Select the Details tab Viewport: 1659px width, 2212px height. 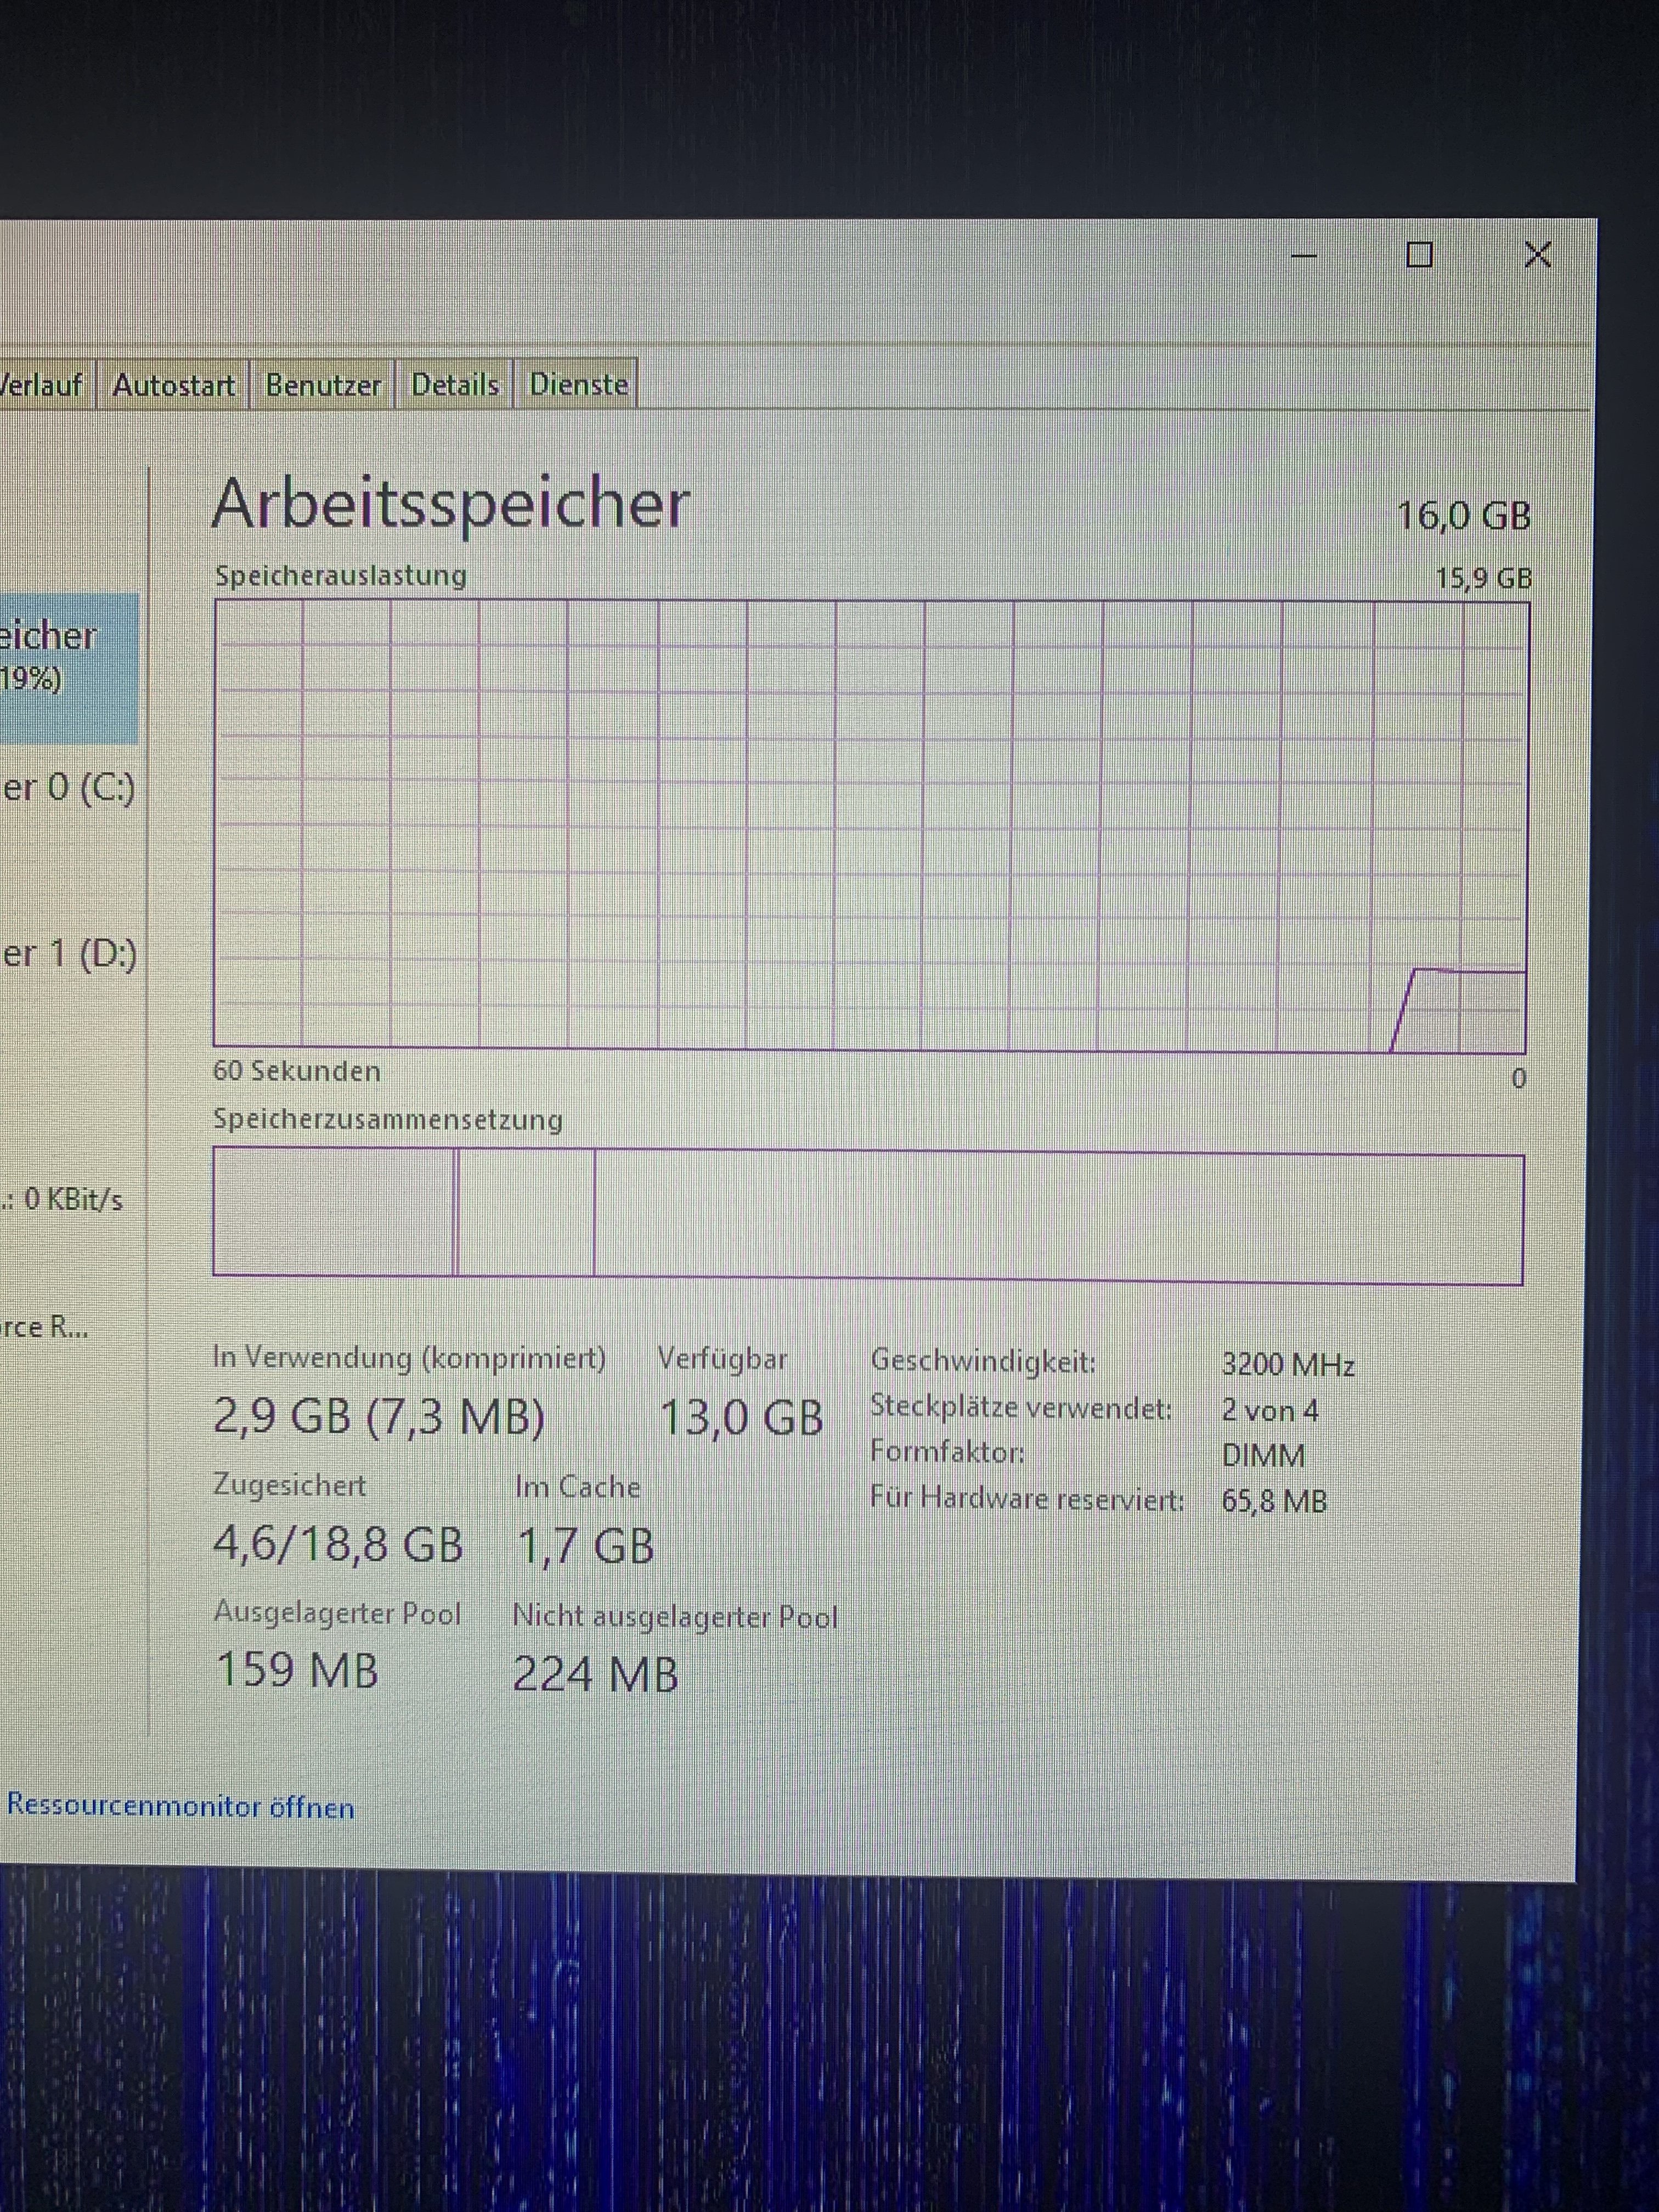pyautogui.click(x=455, y=385)
